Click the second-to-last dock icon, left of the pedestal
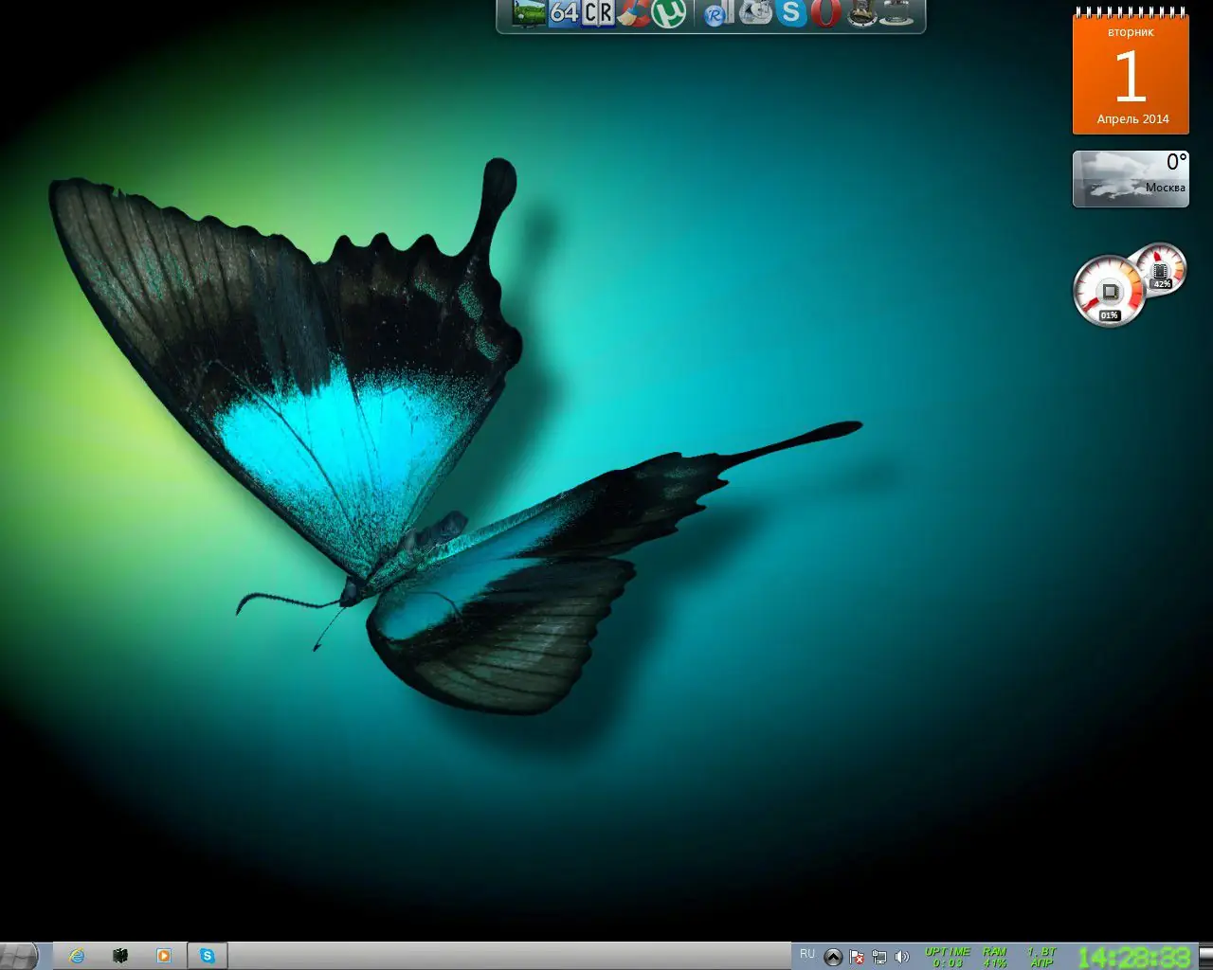 (x=861, y=13)
